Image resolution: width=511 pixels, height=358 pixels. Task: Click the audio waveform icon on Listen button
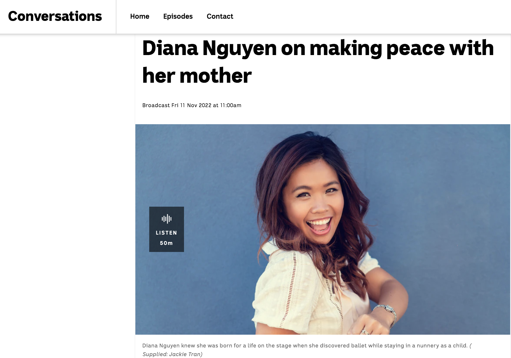166,219
